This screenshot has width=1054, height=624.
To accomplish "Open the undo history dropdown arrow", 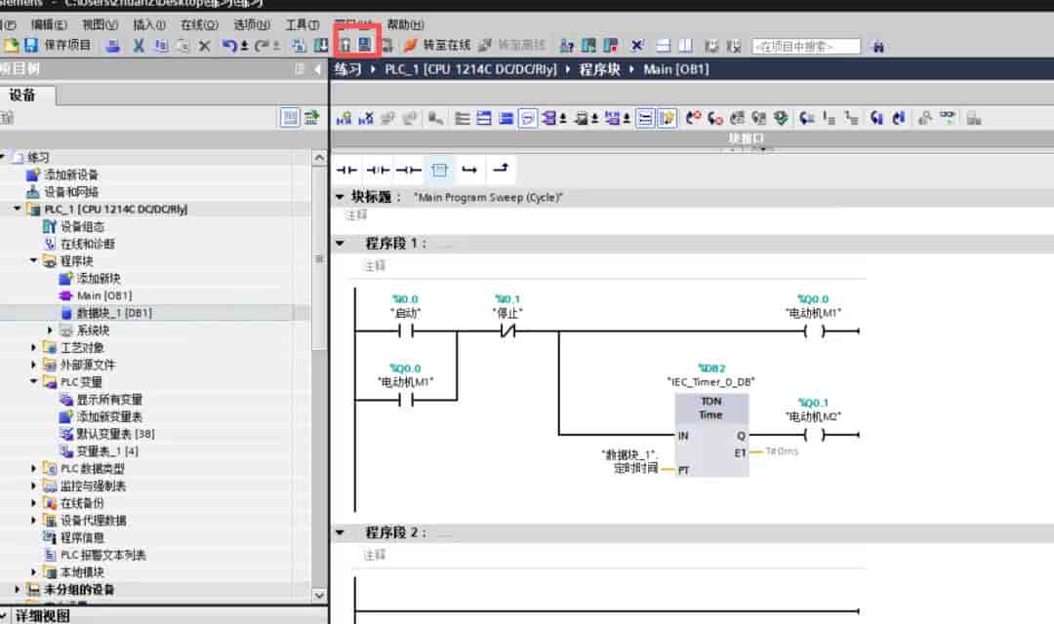I will [x=244, y=46].
